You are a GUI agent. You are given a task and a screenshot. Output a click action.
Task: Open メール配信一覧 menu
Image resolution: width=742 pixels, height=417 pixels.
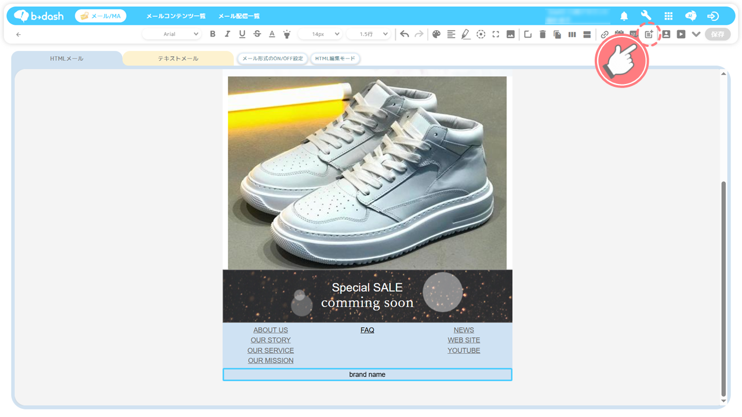point(239,16)
